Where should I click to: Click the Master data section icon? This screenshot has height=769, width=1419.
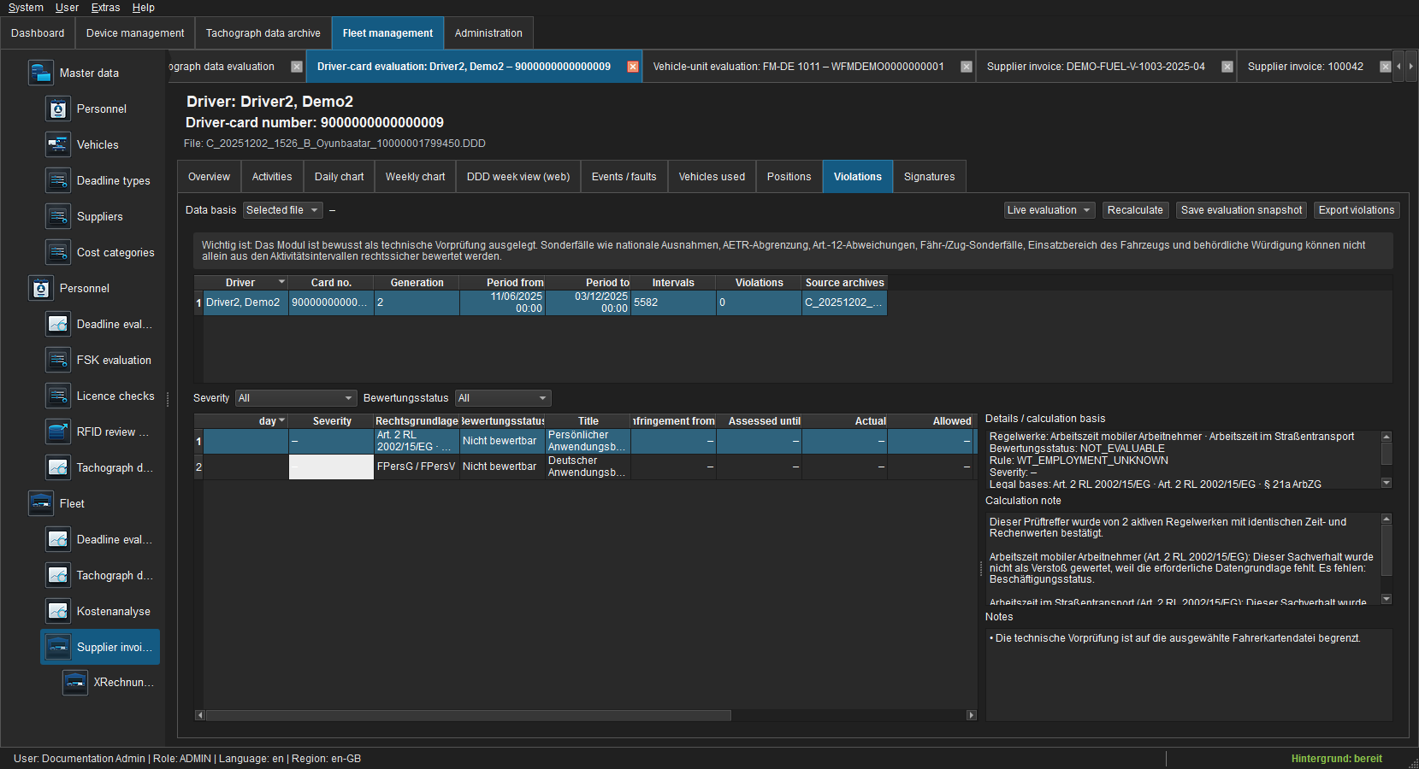point(41,73)
